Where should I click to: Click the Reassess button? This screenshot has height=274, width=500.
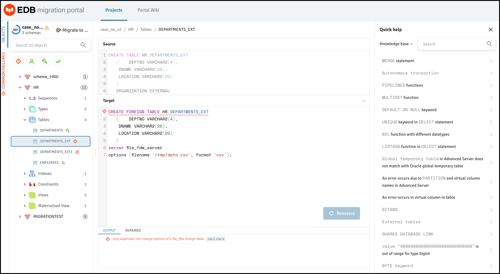click(341, 213)
